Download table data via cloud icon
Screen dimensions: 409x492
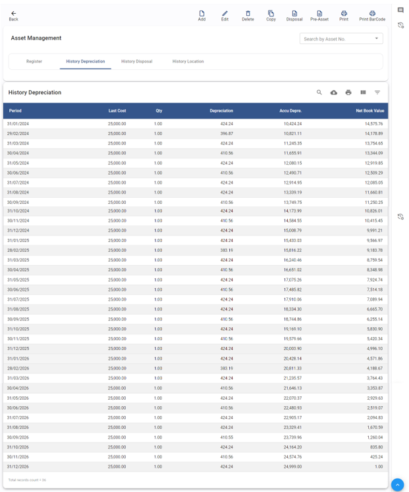[334, 92]
